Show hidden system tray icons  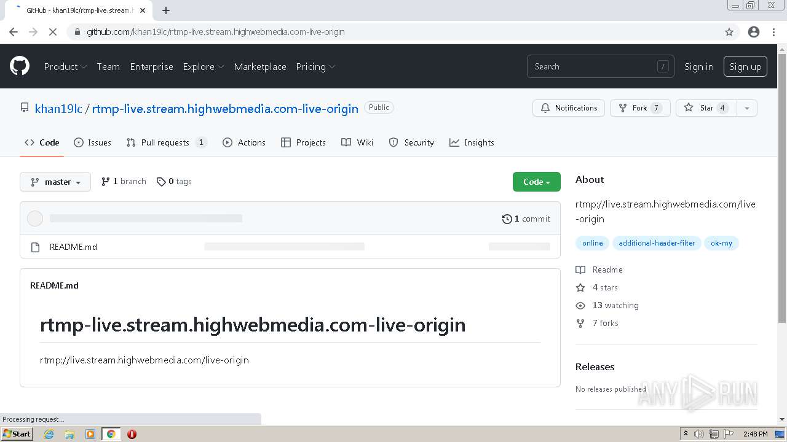tap(686, 434)
